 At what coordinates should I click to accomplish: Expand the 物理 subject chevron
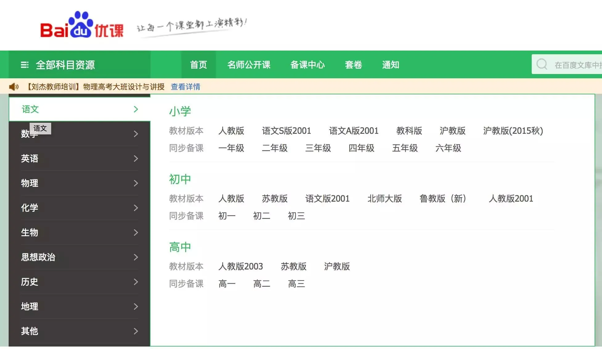pyautogui.click(x=136, y=183)
